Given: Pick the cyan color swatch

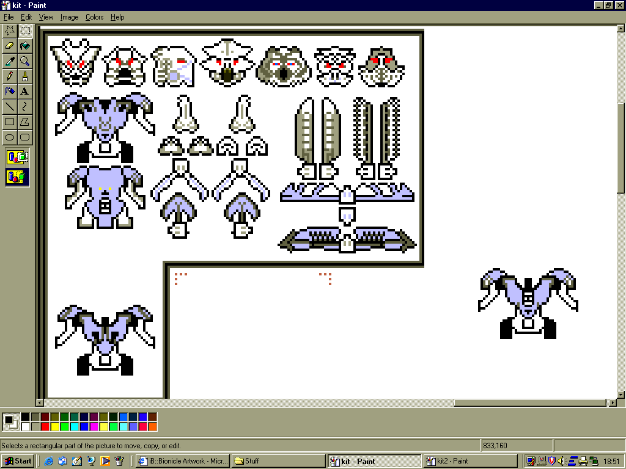Looking at the screenshot, I should [74, 427].
